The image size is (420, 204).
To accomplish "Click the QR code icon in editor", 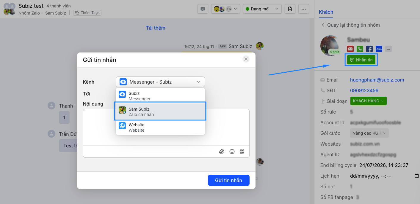I will pyautogui.click(x=242, y=152).
